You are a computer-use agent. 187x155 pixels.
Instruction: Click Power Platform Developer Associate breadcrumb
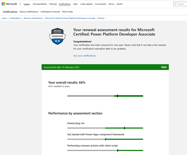click(70, 18)
